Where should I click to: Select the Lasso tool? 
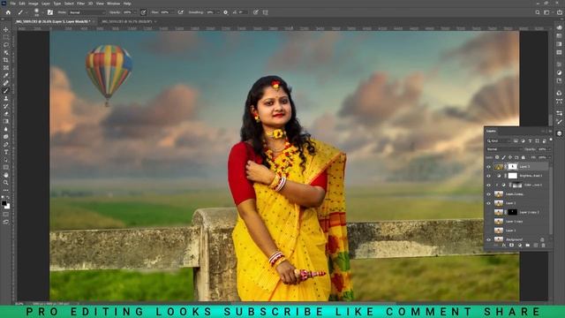tap(6, 45)
